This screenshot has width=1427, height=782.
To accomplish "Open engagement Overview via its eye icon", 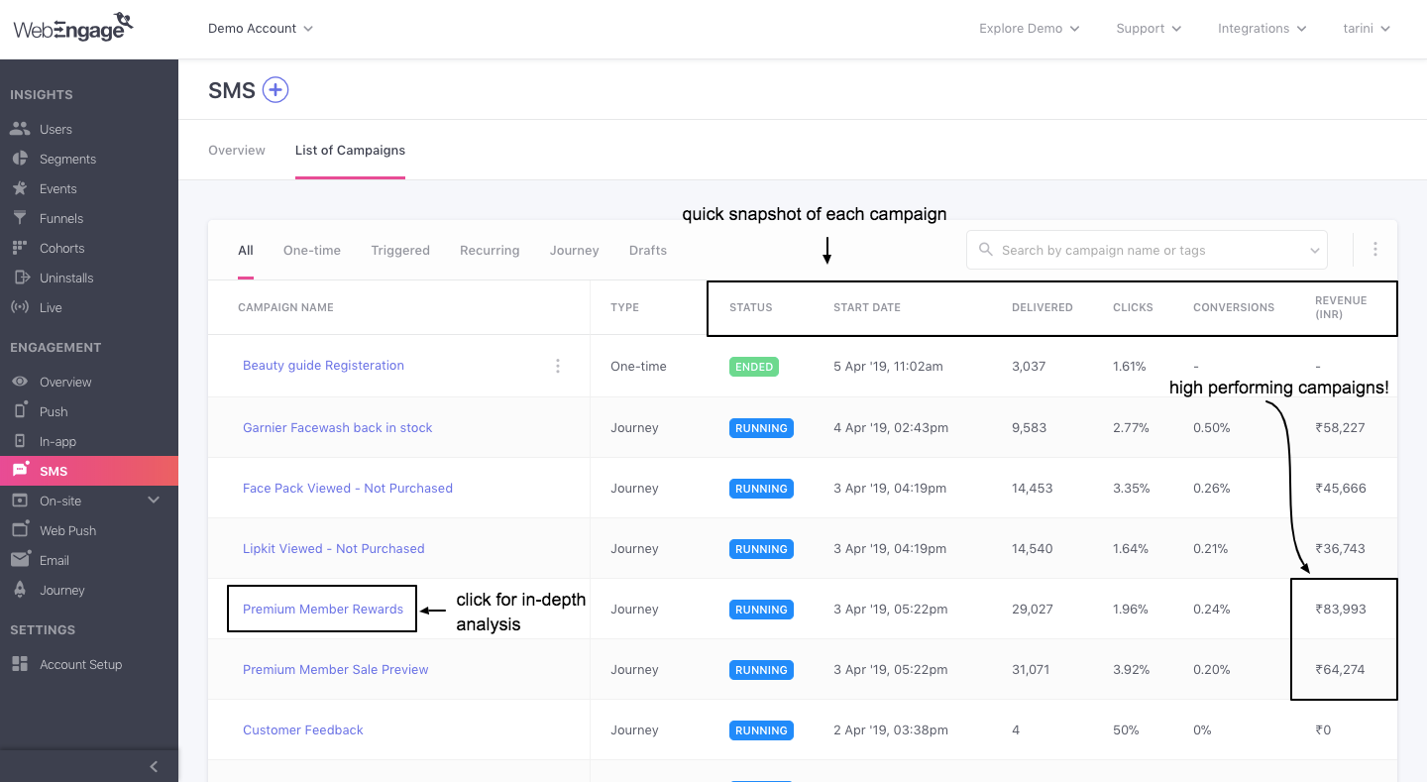I will click(20, 382).
